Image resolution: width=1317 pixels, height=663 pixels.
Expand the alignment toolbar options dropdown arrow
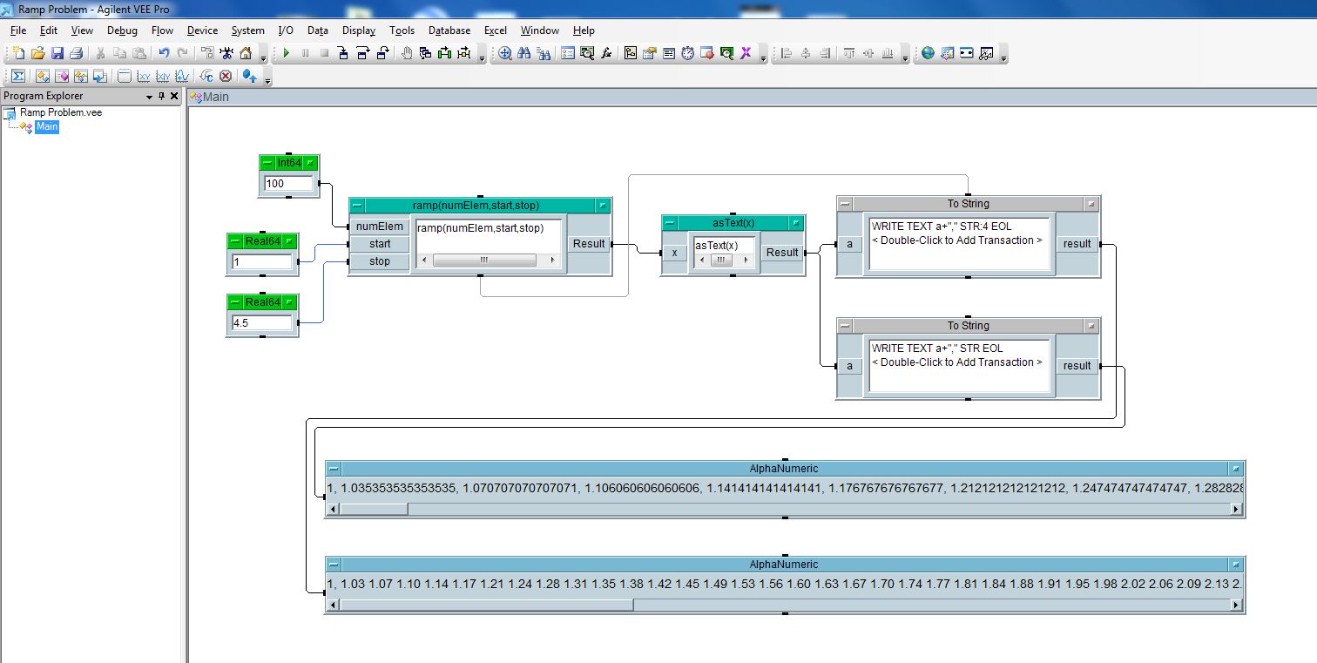click(906, 58)
